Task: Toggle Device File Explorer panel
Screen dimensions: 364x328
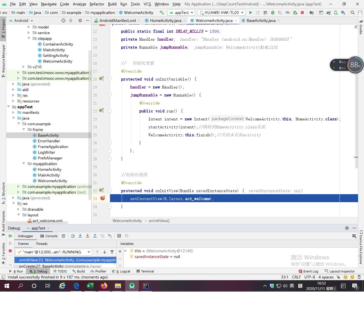Action: (x=361, y=247)
